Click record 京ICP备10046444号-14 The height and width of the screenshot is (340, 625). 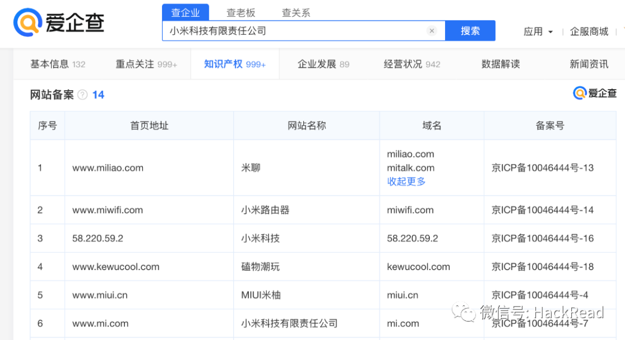542,210
